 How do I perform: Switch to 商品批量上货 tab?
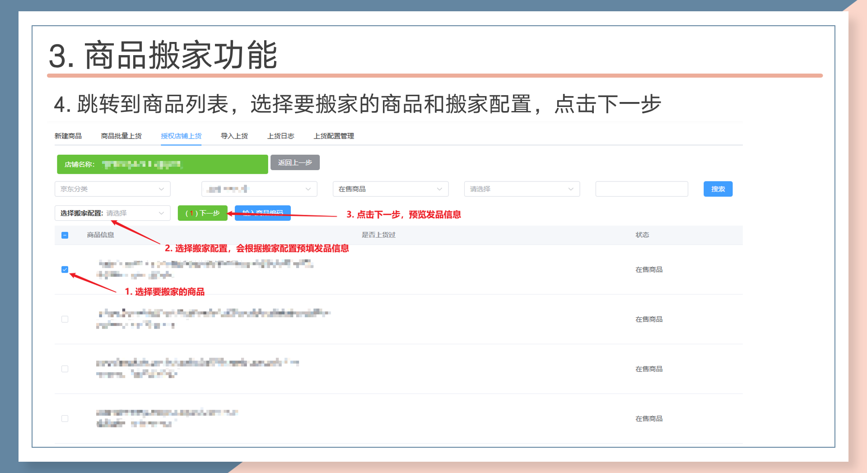[x=121, y=136]
